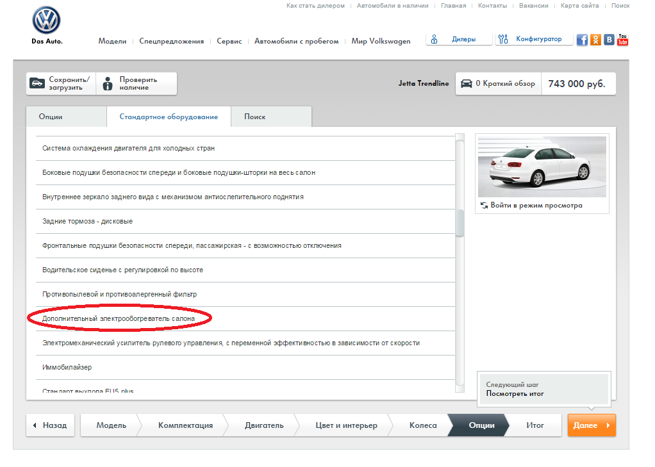The image size is (655, 467).
Task: Open the YouTube social icon
Action: [623, 40]
